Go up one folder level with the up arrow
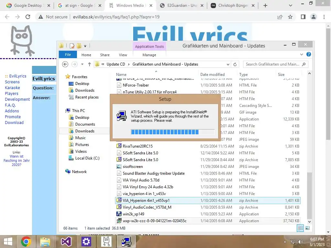The height and width of the screenshot is (248, 331). tap(90, 64)
